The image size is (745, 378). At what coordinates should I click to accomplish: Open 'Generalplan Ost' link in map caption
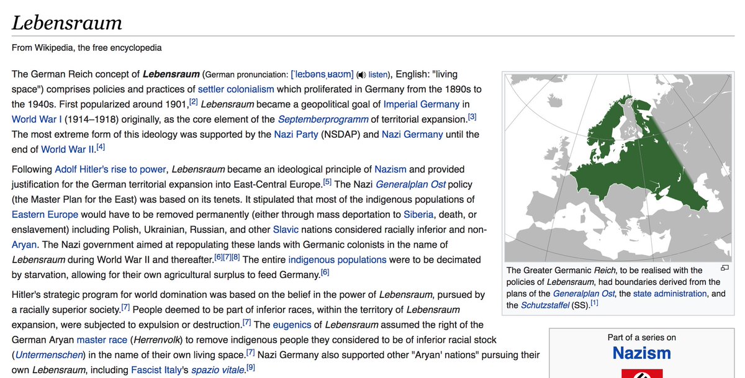coord(584,294)
